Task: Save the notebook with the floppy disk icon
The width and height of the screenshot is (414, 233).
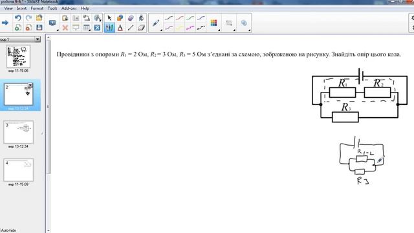Action: coord(39,27)
